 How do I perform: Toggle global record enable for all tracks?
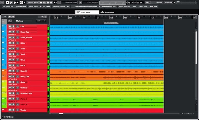(x=45, y=17)
